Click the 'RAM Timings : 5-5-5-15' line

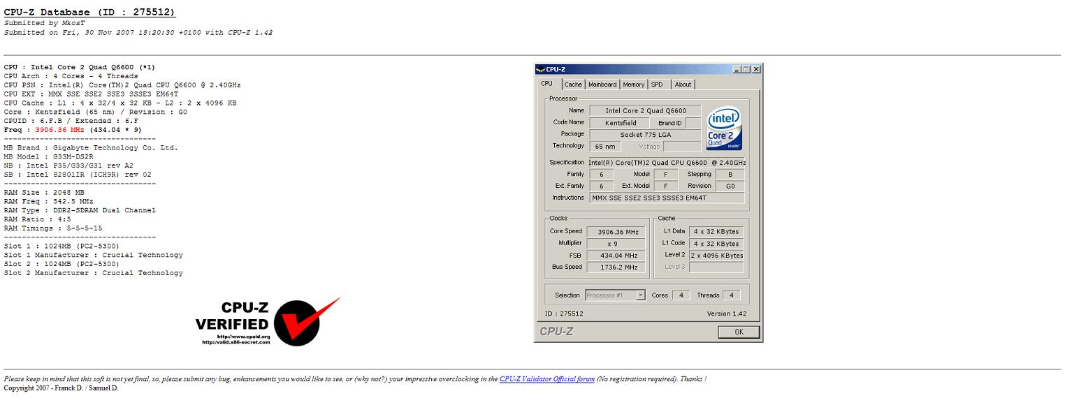pyautogui.click(x=53, y=228)
